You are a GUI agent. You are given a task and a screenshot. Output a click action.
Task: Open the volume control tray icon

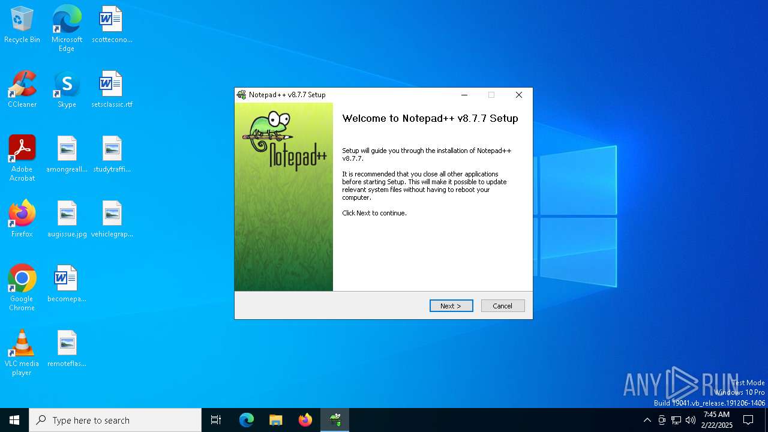pos(691,420)
